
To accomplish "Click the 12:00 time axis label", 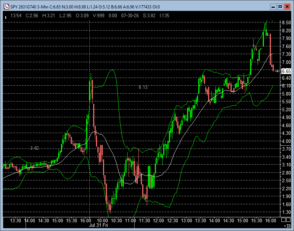I will pyautogui.click(x=158, y=220).
